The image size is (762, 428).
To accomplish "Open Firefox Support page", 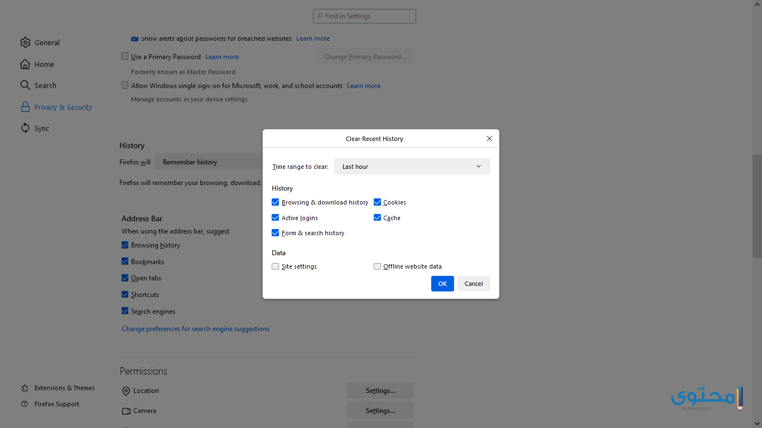I will 50,404.
